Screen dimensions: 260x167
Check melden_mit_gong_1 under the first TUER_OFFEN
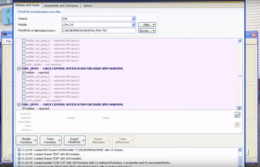click(x=24, y=97)
